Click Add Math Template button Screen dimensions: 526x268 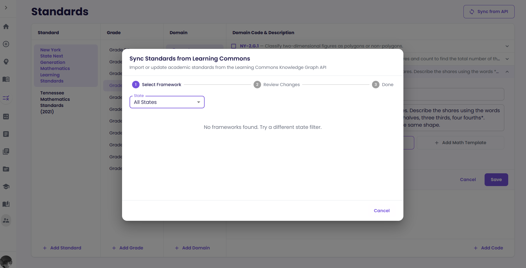(x=460, y=143)
